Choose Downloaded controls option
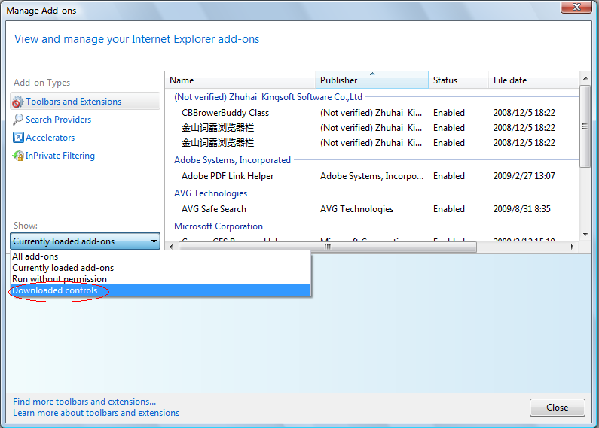 tap(160, 290)
